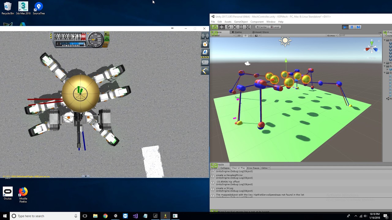This screenshot has width=392, height=220.
Task: Click the Windows Start button
Action: 5,216
